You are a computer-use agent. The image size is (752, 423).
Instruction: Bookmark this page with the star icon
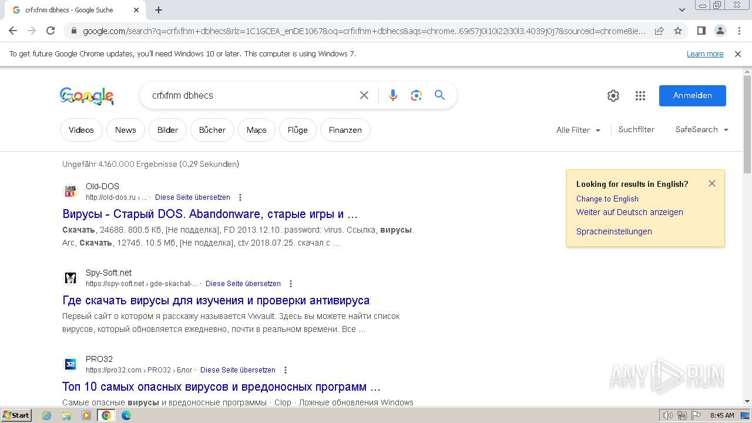click(x=678, y=31)
